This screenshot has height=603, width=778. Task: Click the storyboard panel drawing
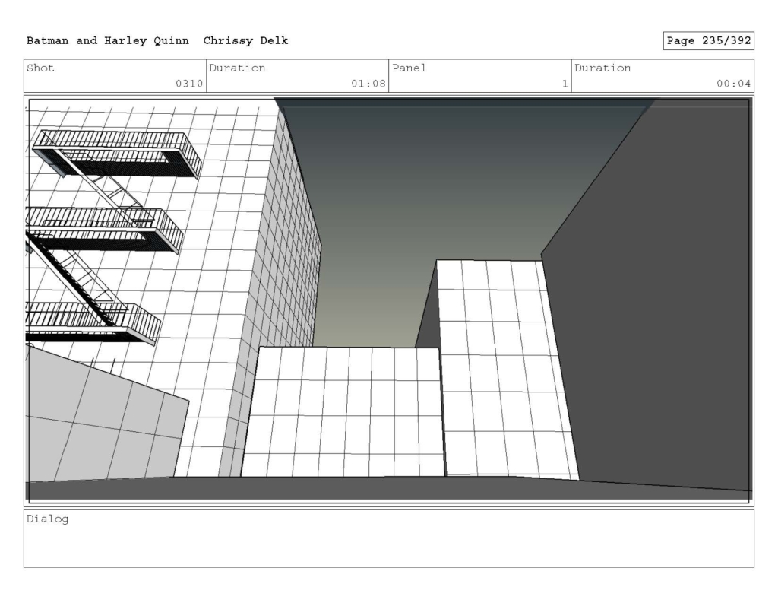pos(389,301)
